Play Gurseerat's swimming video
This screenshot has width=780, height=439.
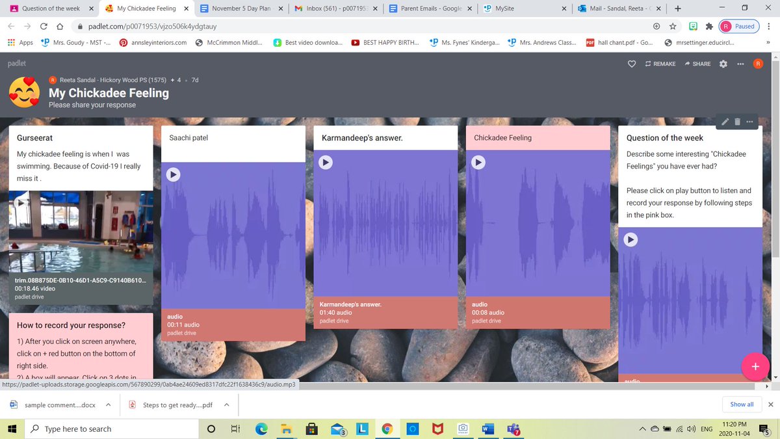(x=20, y=202)
